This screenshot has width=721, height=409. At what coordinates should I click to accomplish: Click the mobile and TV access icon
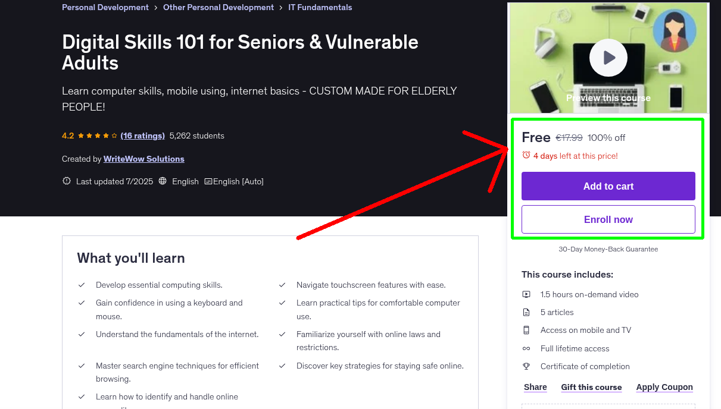[x=526, y=330]
